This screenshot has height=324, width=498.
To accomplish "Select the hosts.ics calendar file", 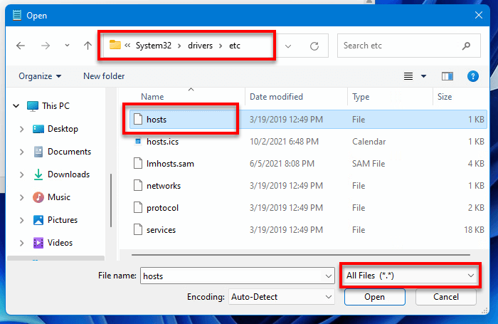I will [x=308, y=142].
